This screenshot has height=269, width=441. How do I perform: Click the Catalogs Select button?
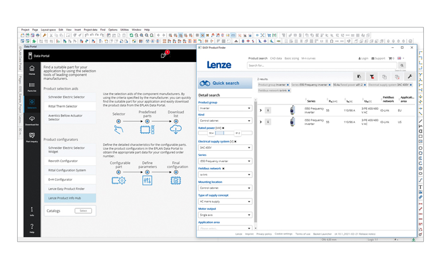coord(83,211)
